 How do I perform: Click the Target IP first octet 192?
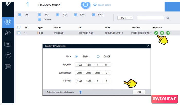79,65
